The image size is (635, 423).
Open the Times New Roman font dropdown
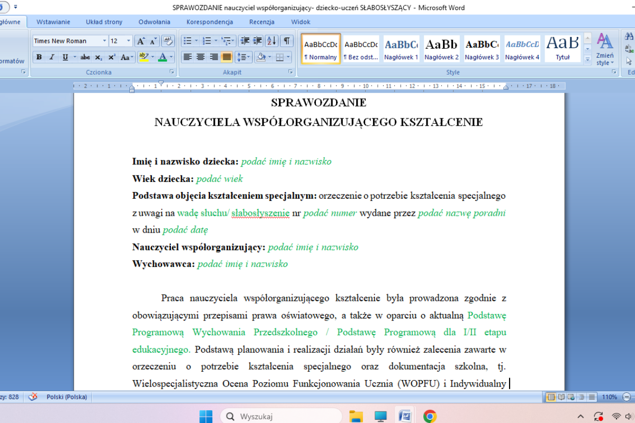104,41
